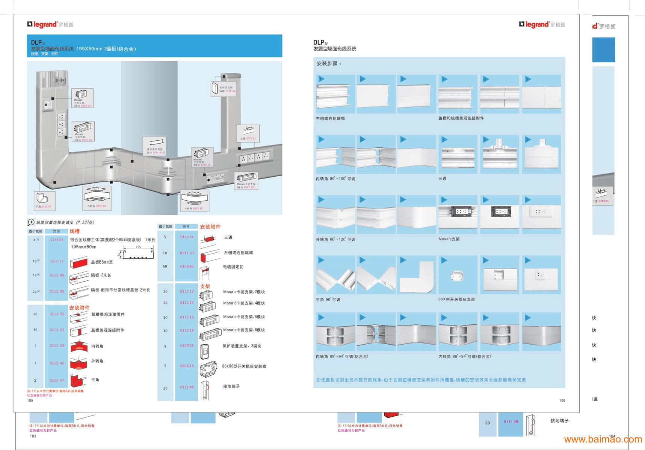Screen dimensions: 645x450
Task: Click the 0111 88 cell on back page 104
Action: click(511, 422)
